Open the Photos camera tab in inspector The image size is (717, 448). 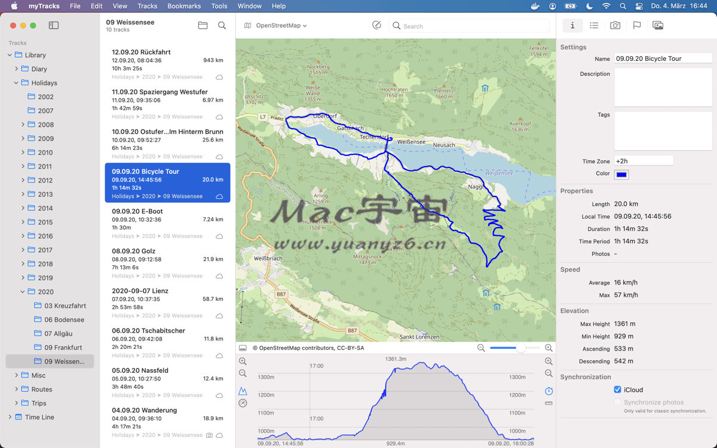[x=615, y=26]
